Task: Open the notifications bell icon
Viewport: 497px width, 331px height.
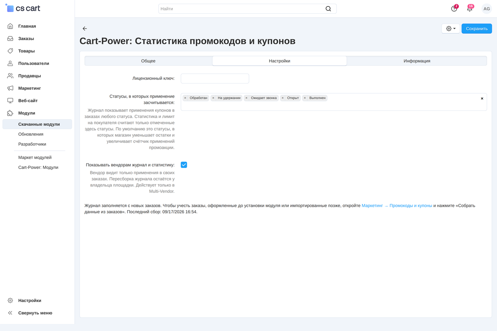Action: 470,9
